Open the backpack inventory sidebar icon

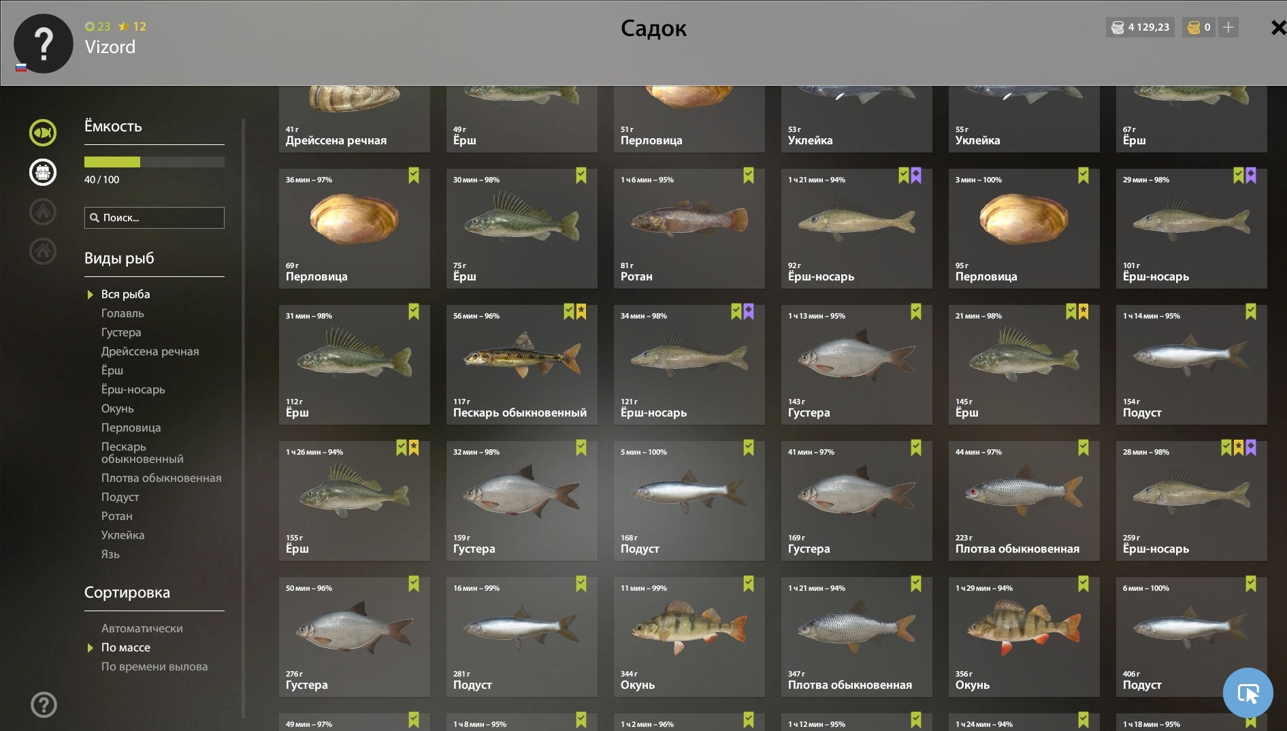pos(42,172)
